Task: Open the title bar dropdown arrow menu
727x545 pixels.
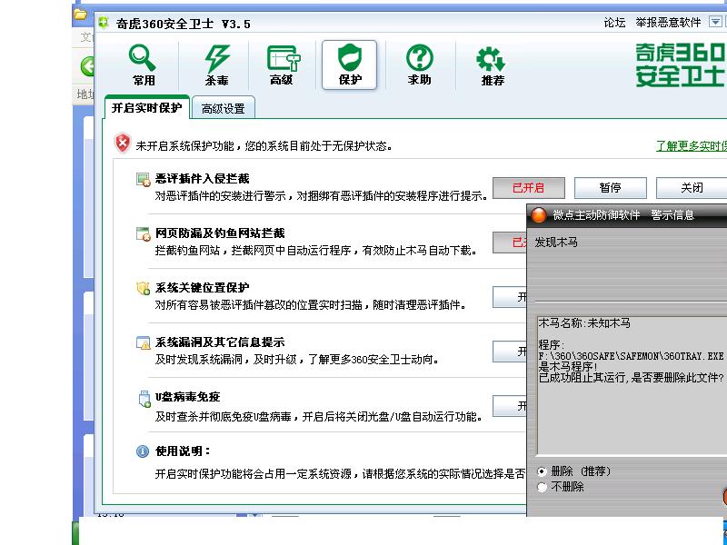Action: tap(715, 22)
